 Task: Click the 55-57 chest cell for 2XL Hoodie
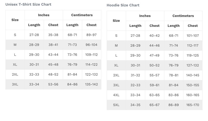point(154,75)
